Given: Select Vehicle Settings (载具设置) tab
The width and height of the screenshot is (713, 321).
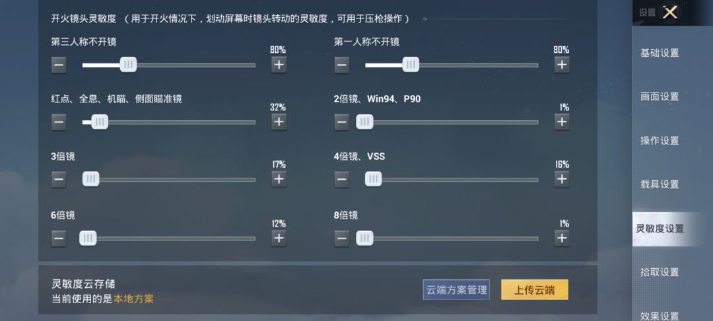Looking at the screenshot, I should pos(660,184).
